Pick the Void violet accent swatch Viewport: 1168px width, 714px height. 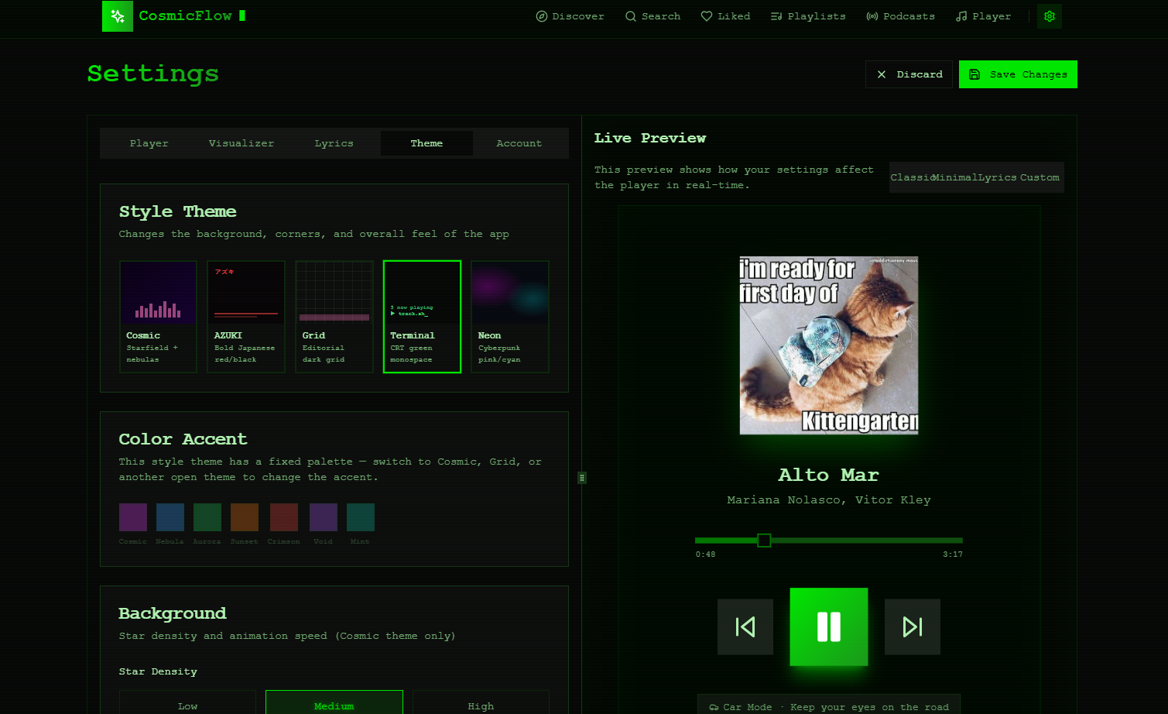pos(324,517)
